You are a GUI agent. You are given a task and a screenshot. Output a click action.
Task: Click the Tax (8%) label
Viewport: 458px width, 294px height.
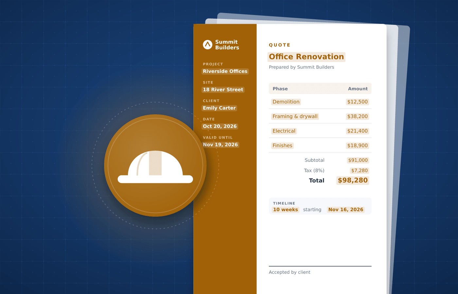click(314, 171)
